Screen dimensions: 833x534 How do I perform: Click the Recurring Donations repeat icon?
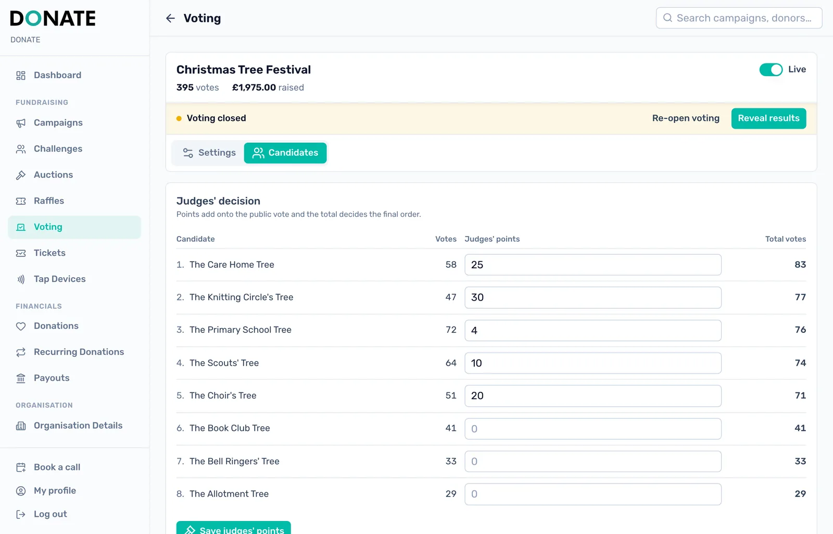[x=21, y=352]
